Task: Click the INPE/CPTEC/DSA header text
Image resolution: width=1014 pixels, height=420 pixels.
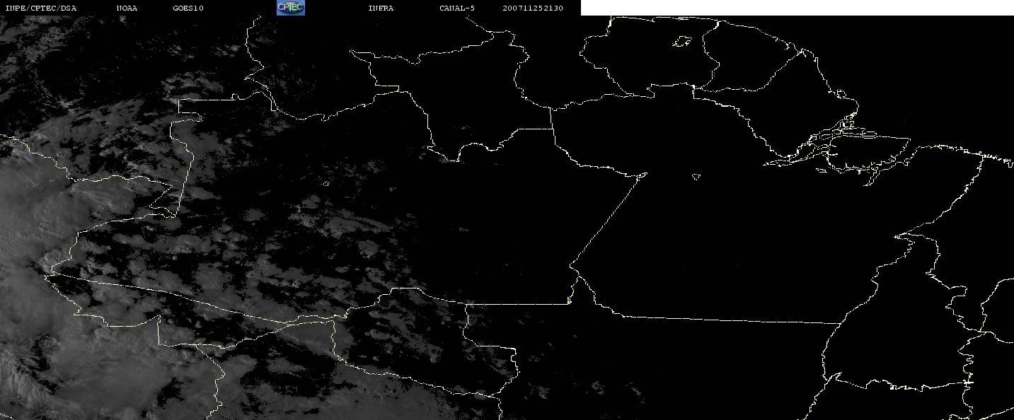Action: [x=41, y=8]
